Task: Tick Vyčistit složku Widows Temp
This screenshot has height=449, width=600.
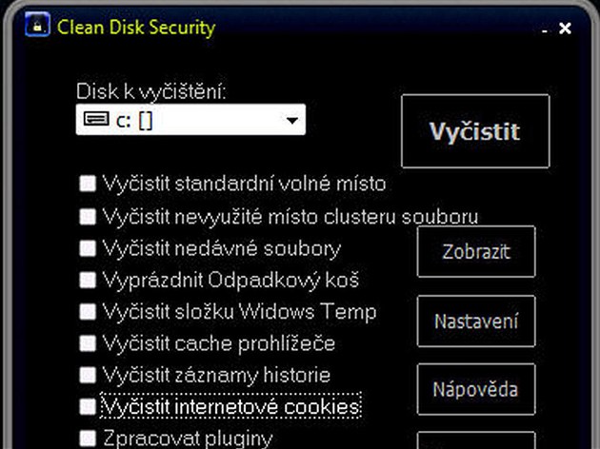Action: pyautogui.click(x=88, y=312)
